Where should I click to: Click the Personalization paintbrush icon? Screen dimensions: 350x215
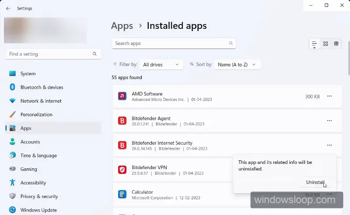13,114
